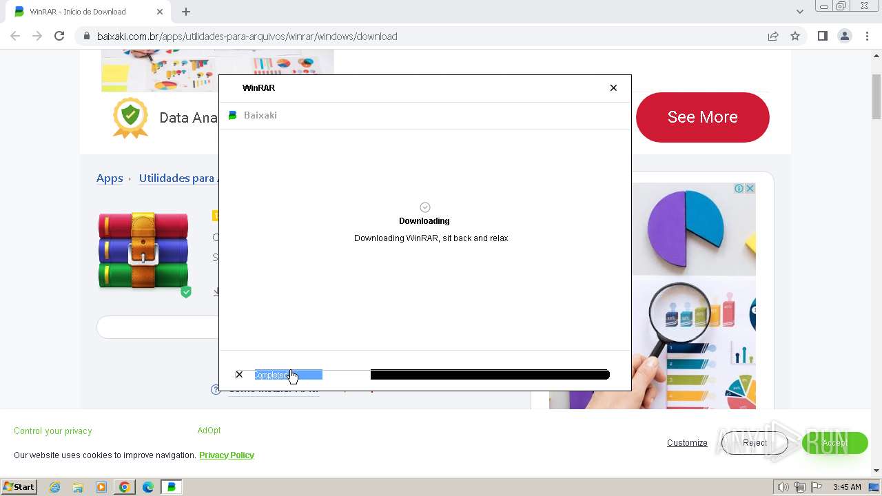Click the volume icon in system tray
The image size is (882, 496).
[783, 487]
